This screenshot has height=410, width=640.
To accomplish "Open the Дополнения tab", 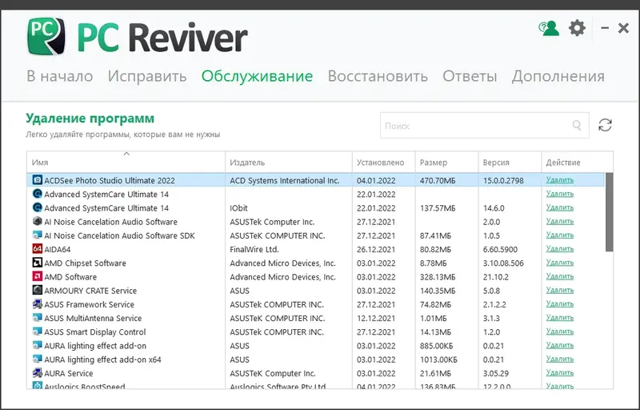I will 558,76.
